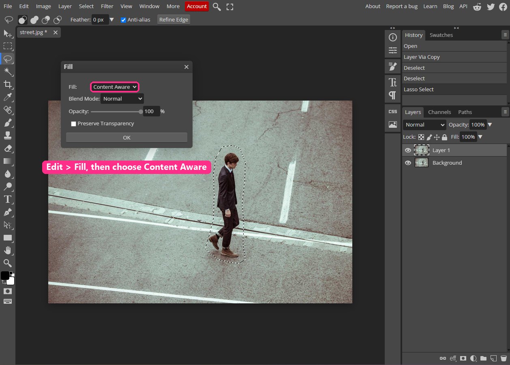Open the Info side panel icon

point(392,37)
